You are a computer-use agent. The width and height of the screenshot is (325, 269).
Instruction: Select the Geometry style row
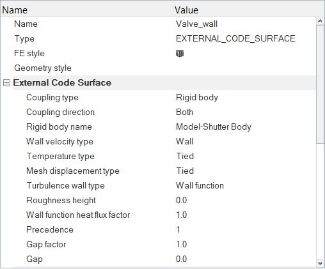(164, 68)
